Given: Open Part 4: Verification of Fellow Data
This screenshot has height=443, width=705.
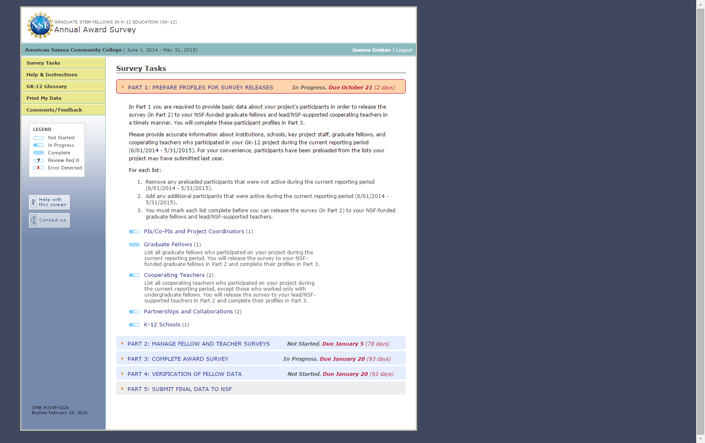Looking at the screenshot, I should click(185, 374).
